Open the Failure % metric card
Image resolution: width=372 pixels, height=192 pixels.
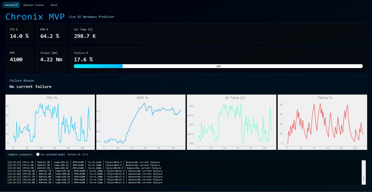click(218, 57)
